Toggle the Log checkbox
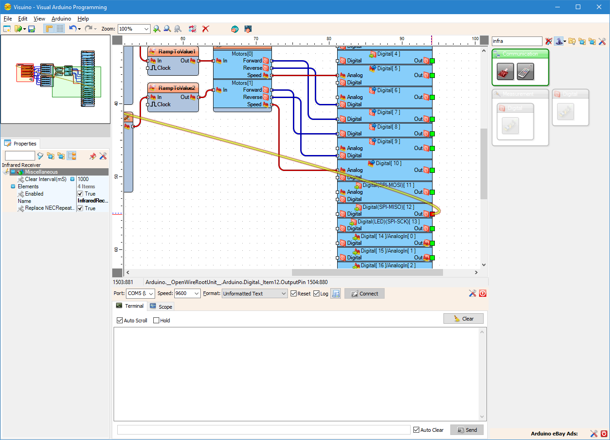Image resolution: width=610 pixels, height=440 pixels. click(317, 294)
